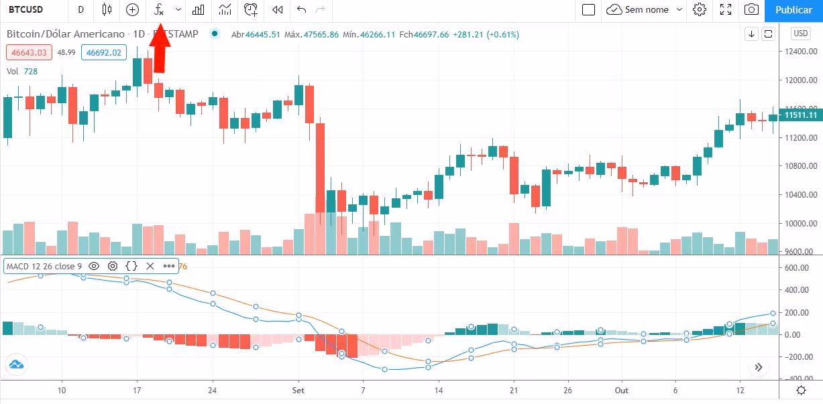
Task: Remove the MACD indicator with the X
Action: [150, 266]
